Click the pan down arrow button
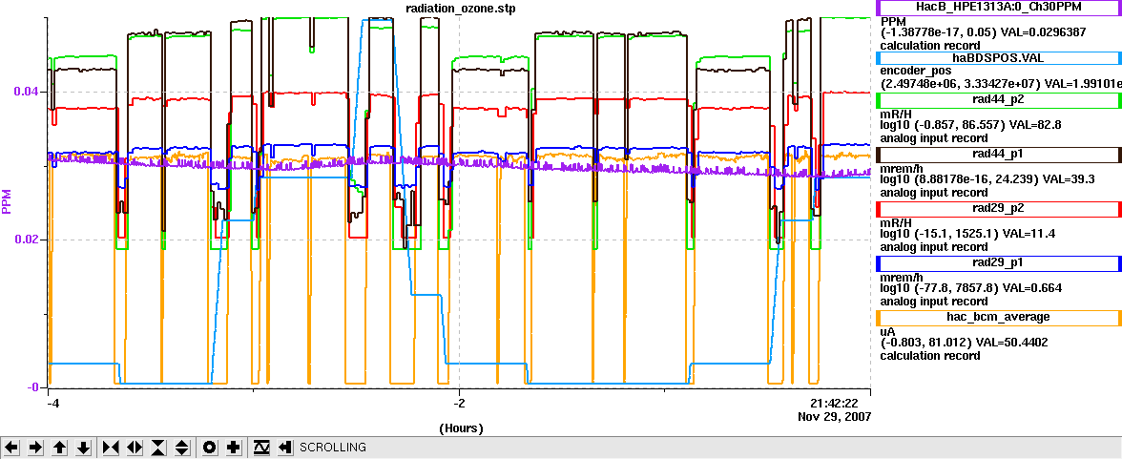This screenshot has width=1122, height=459. click(84, 448)
